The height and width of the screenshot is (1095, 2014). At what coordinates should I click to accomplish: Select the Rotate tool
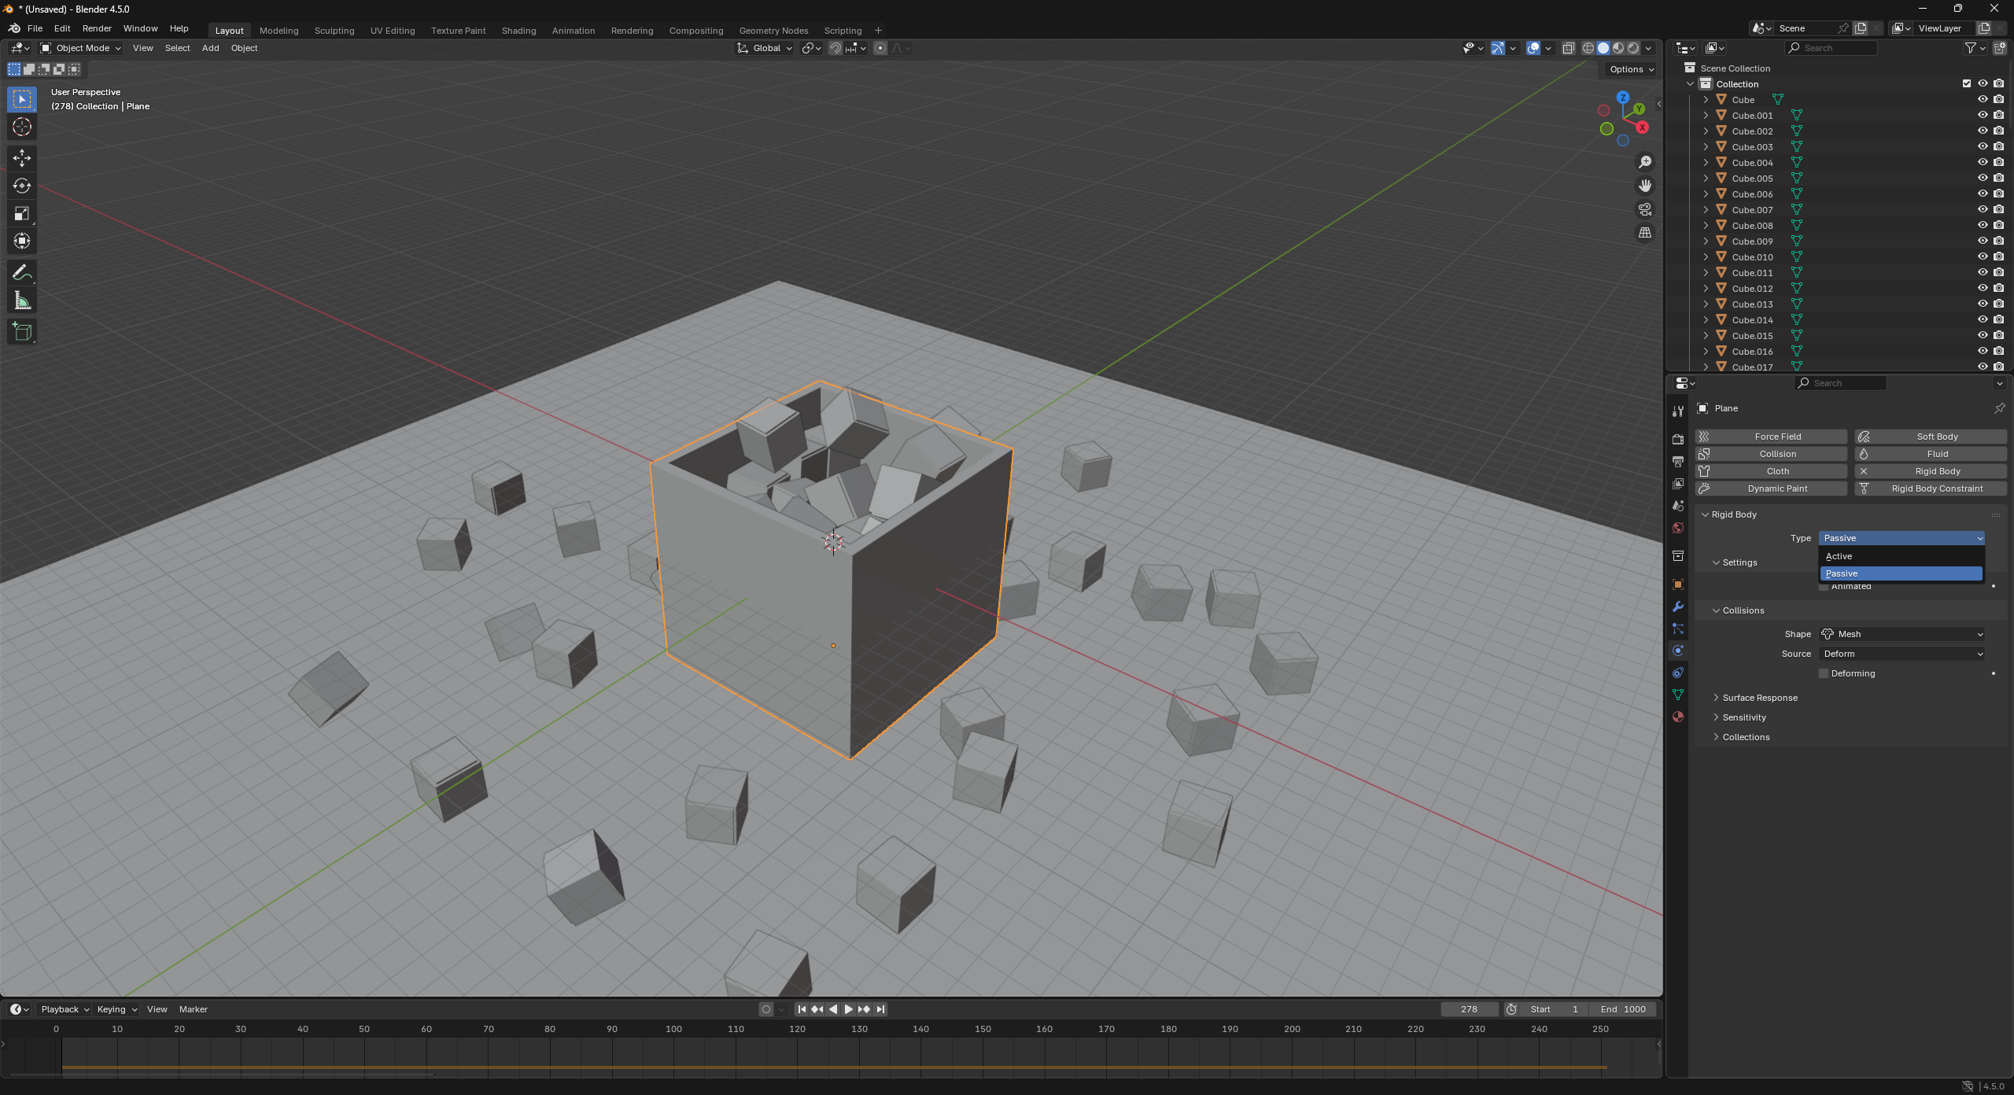coord(22,186)
